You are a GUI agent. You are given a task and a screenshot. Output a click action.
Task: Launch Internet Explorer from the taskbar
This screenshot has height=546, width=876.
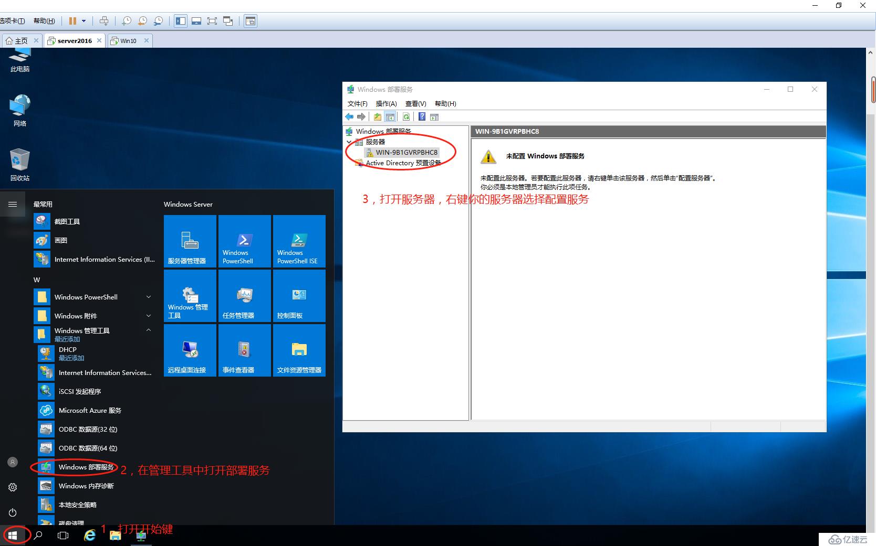pyautogui.click(x=90, y=536)
